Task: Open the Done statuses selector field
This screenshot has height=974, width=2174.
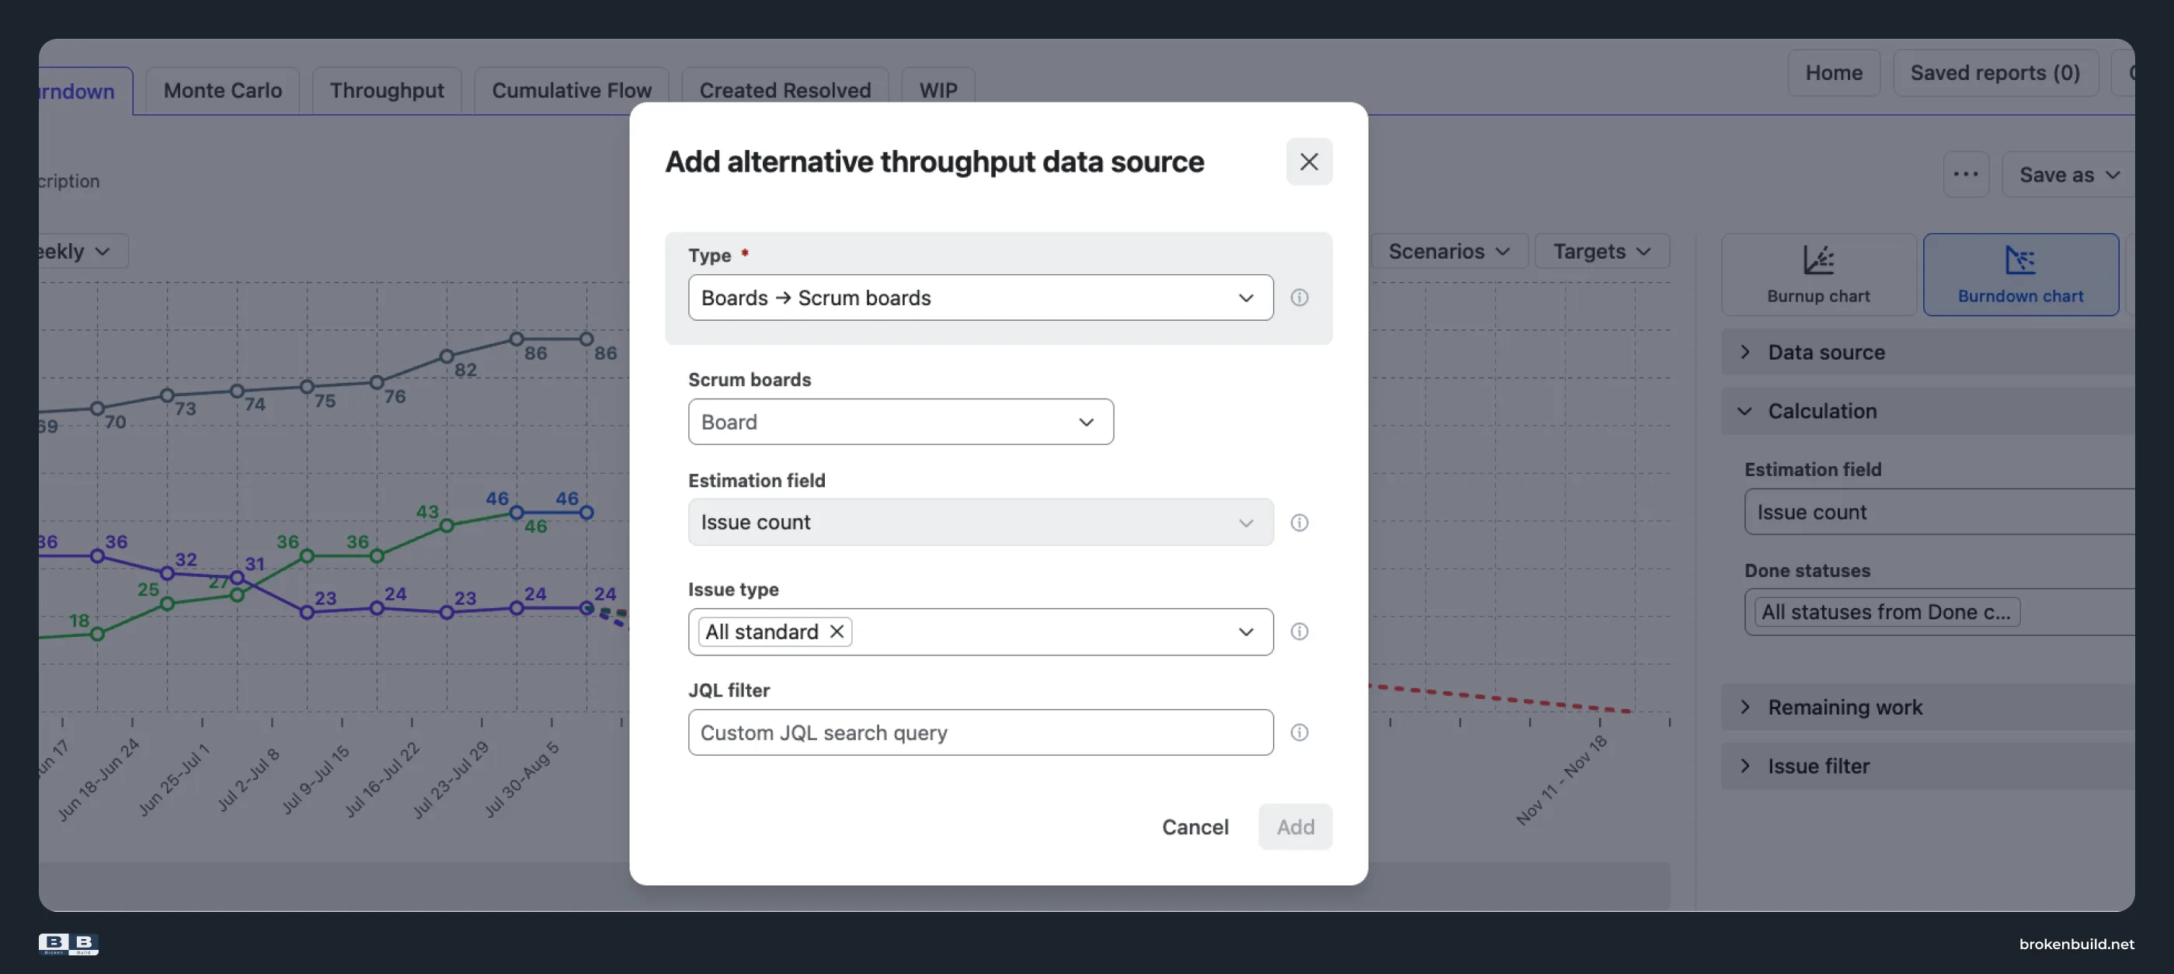Action: (1939, 611)
